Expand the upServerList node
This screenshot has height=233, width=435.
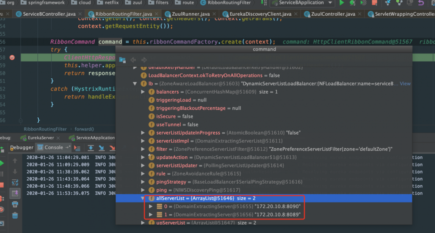click(143, 223)
